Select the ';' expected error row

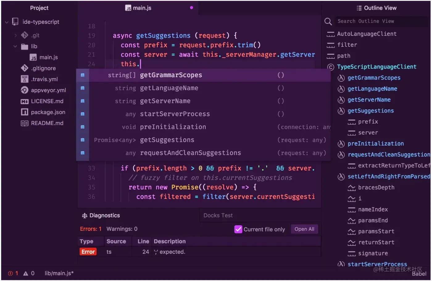[199, 252]
